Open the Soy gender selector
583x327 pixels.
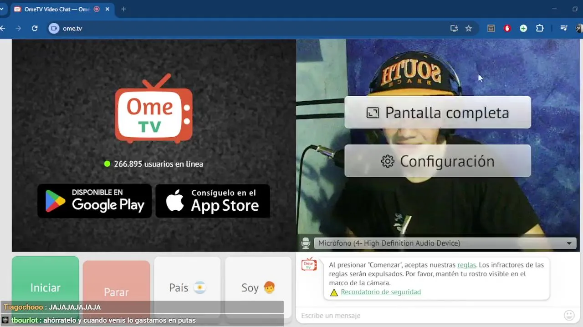point(258,287)
